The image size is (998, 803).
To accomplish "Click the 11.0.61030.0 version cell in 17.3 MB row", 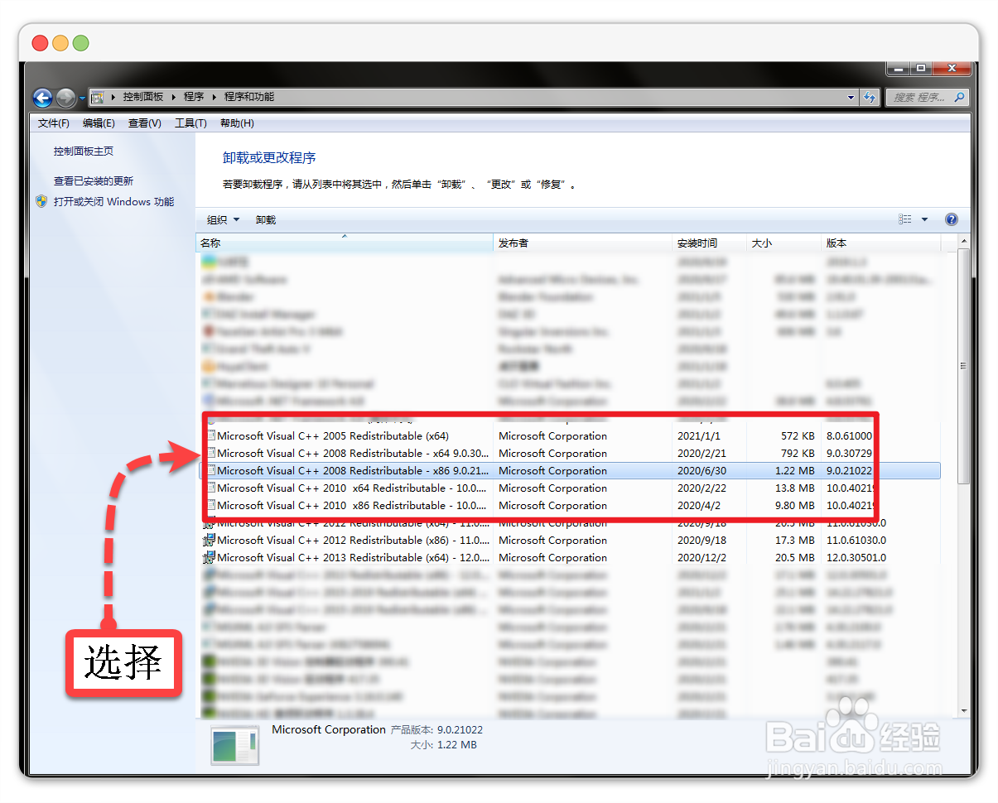I will pos(856,541).
